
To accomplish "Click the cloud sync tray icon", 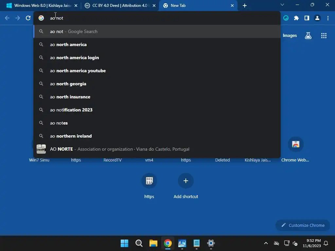I will (x=276, y=243).
